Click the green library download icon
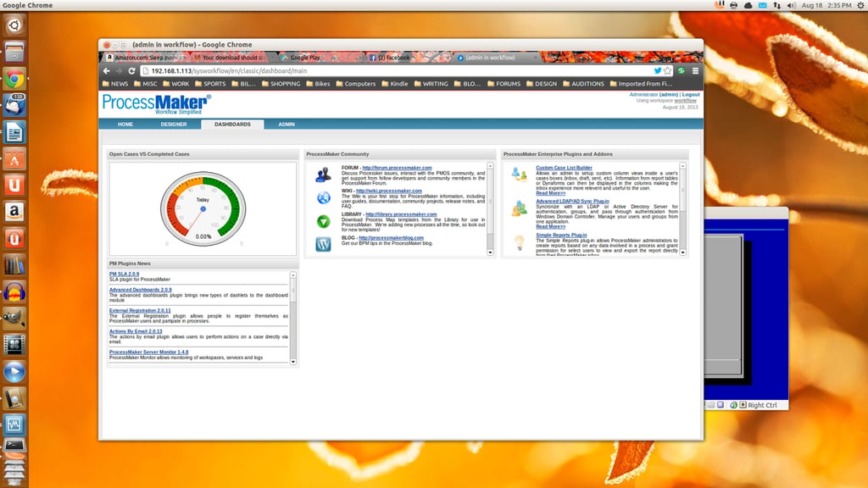 click(323, 221)
